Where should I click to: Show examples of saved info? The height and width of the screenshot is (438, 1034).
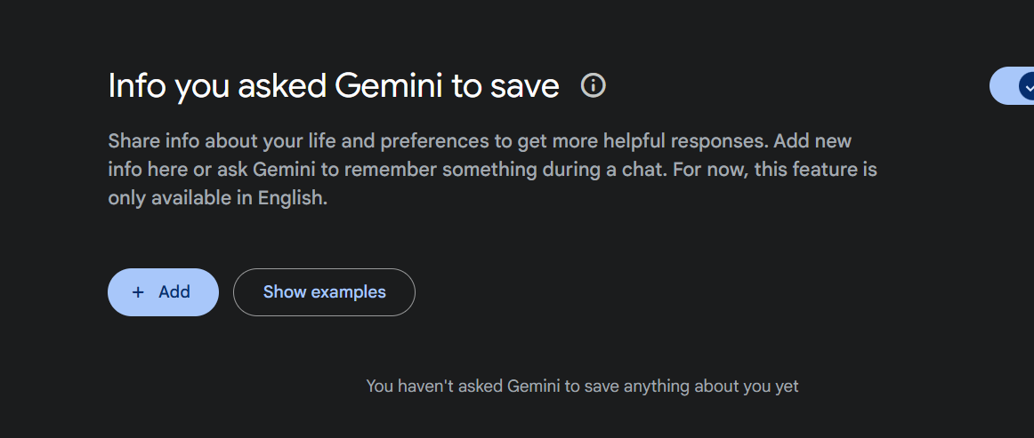[x=325, y=292]
